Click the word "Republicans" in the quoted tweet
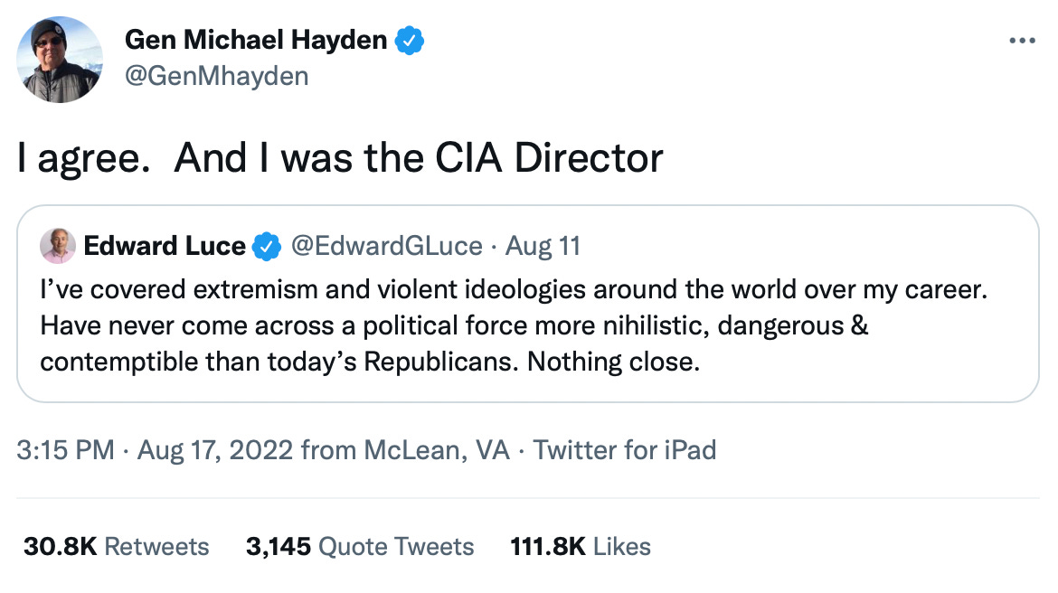 click(x=441, y=362)
